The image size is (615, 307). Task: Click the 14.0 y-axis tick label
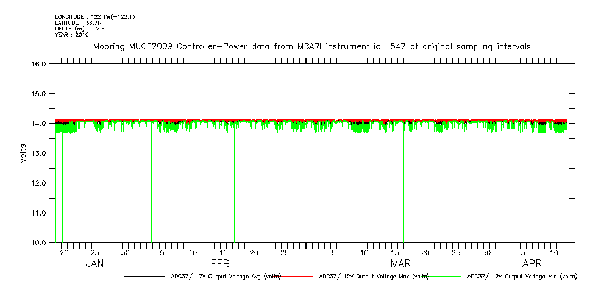tap(40, 124)
